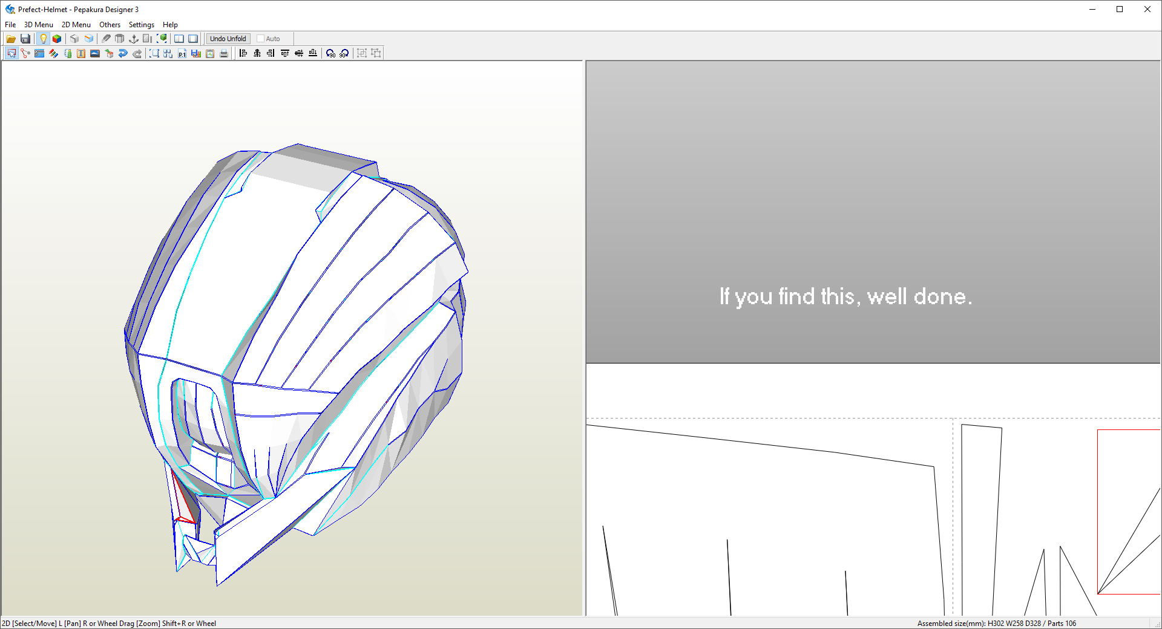Save the project with the floppy disk icon
The image size is (1162, 629).
coord(25,39)
